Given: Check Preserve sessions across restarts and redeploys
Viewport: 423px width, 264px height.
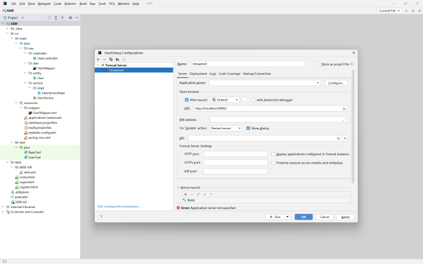Looking at the screenshot, I should (x=273, y=163).
